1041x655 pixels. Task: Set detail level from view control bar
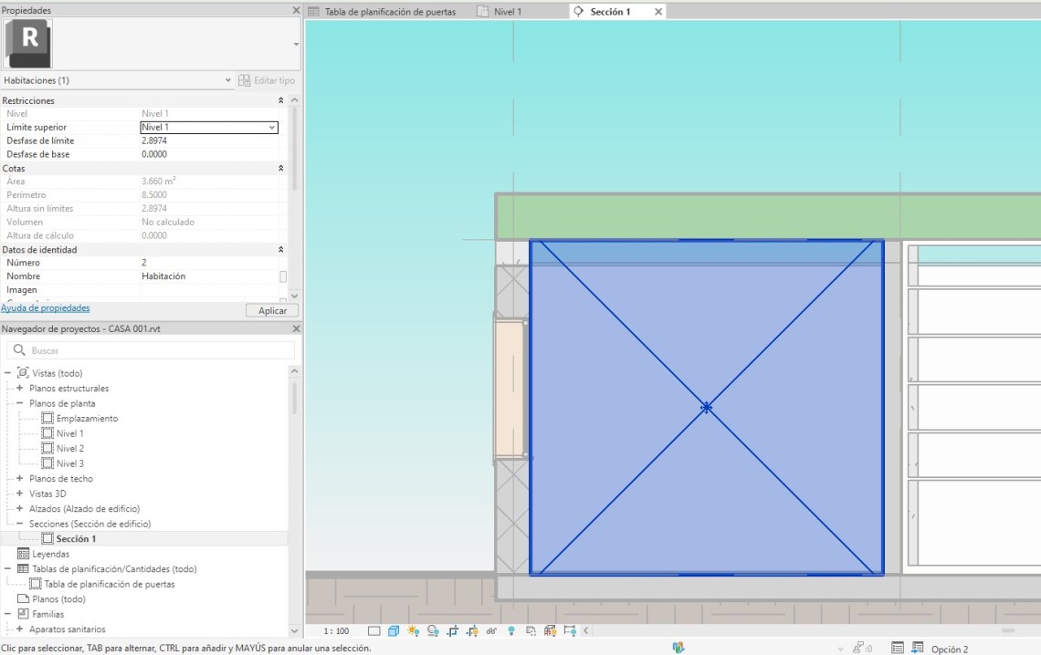pos(374,630)
